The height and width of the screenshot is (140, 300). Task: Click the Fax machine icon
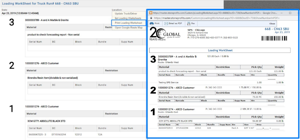(189, 24)
